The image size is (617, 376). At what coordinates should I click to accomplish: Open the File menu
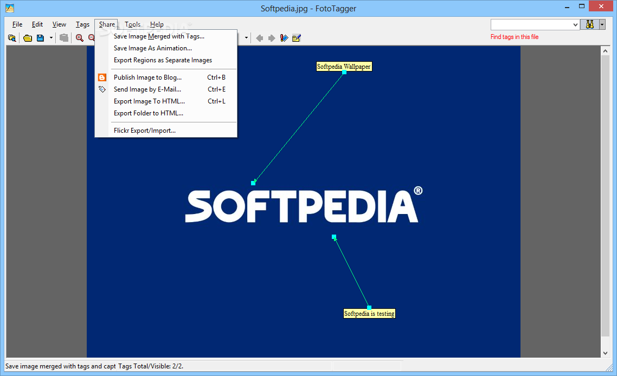tap(17, 24)
